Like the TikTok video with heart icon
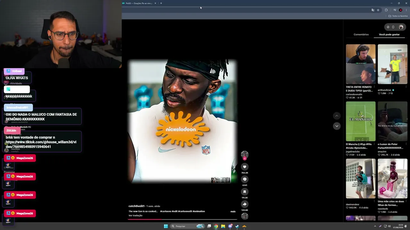 click(x=244, y=167)
